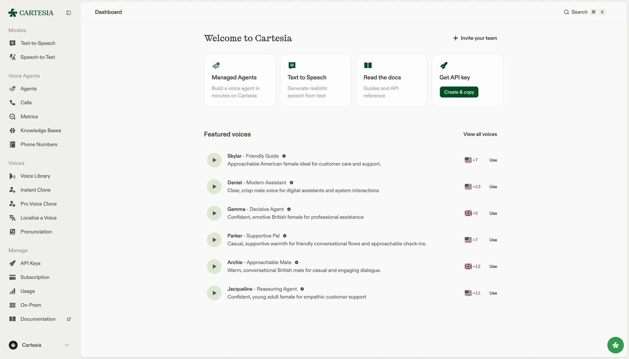
Task: Click the Calls phone icon
Action: point(12,102)
